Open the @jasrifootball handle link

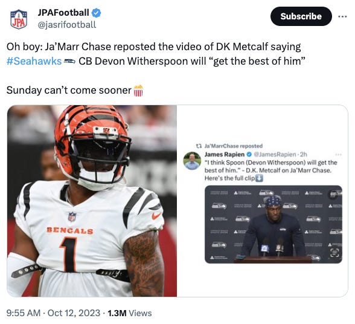[x=66, y=25]
